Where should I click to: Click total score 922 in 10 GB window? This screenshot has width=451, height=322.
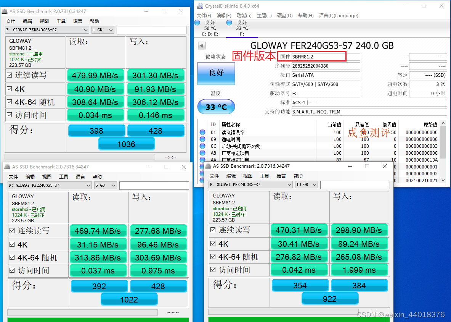point(330,299)
